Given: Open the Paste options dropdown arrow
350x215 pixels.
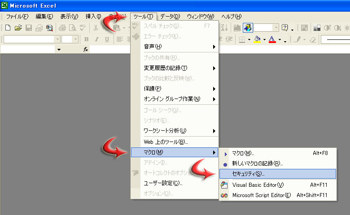Looking at the screenshot, I should pos(124,28).
